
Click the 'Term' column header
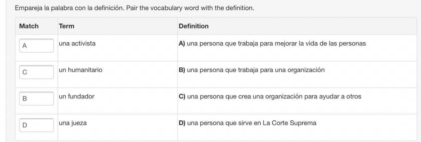pyautogui.click(x=66, y=26)
